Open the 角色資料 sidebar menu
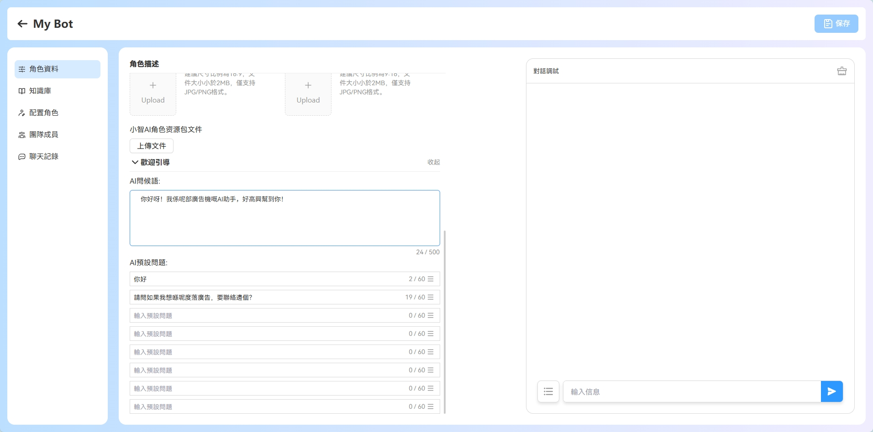873x432 pixels. point(58,69)
